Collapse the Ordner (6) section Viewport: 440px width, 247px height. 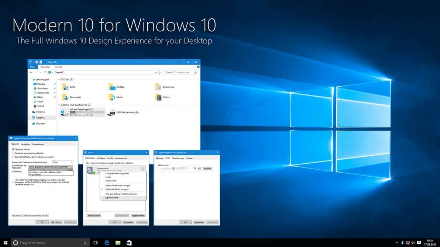tap(59, 79)
